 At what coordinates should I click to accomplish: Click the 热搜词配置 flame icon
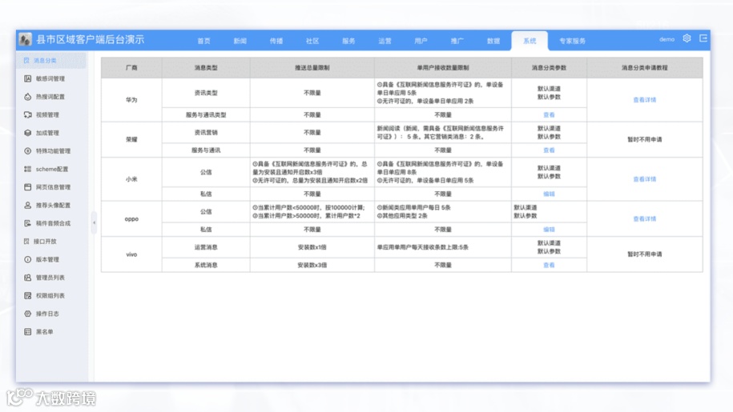[x=27, y=97]
